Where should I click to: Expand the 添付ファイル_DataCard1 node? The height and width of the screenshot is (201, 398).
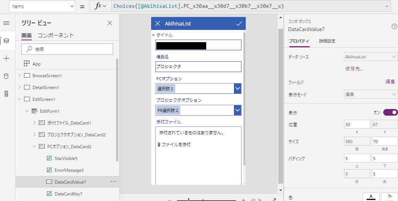(x=34, y=123)
